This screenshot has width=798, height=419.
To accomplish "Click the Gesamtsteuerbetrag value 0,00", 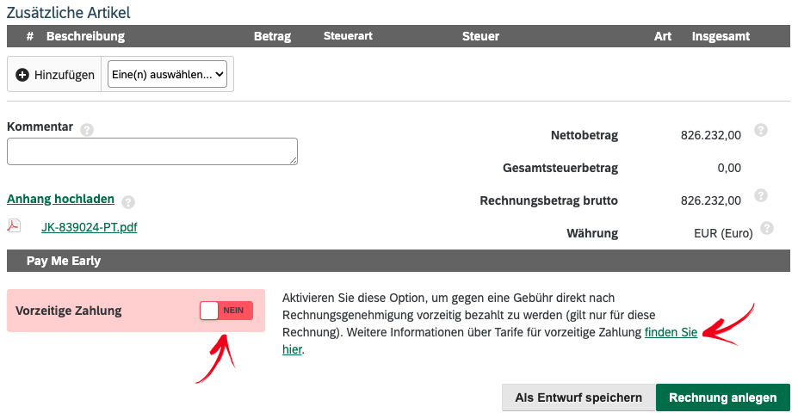I will (x=729, y=168).
